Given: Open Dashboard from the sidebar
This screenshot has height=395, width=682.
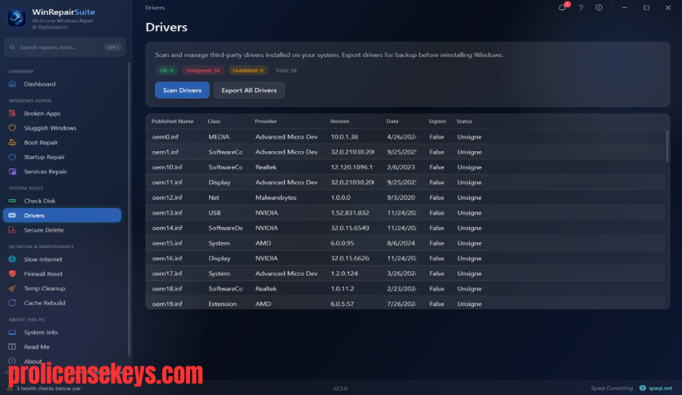Looking at the screenshot, I should [x=62, y=84].
